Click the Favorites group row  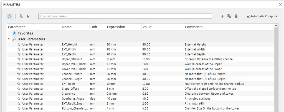[x=25, y=33]
